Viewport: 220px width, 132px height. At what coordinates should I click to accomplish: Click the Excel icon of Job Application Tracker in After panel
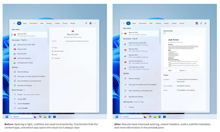click(x=125, y=68)
